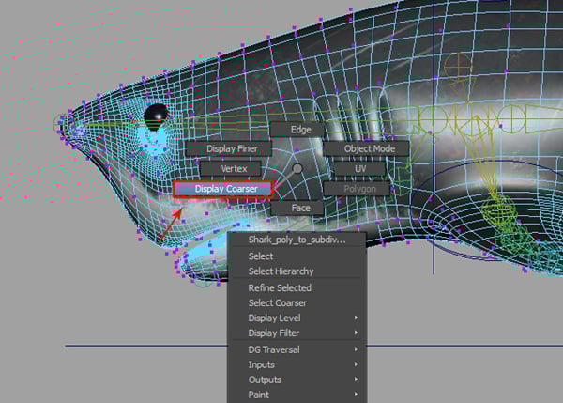Open the DG Traversal submenu
The width and height of the screenshot is (563, 403).
pyautogui.click(x=297, y=349)
